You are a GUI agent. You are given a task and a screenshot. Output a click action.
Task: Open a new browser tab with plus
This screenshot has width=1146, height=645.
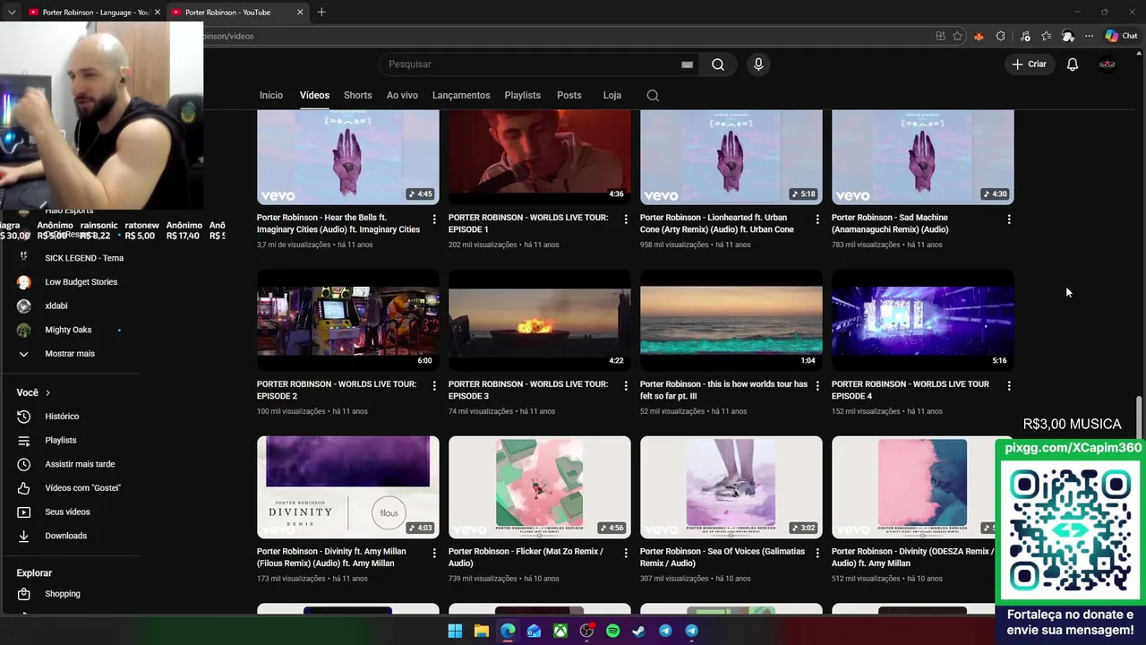(321, 12)
